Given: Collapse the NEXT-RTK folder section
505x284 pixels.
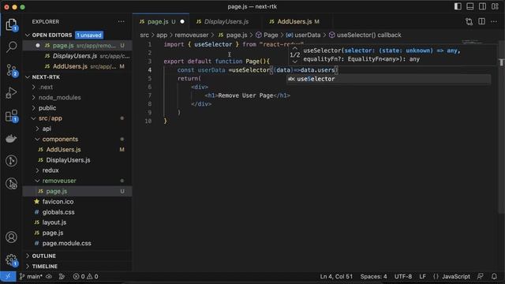Looking at the screenshot, I should click(28, 77).
